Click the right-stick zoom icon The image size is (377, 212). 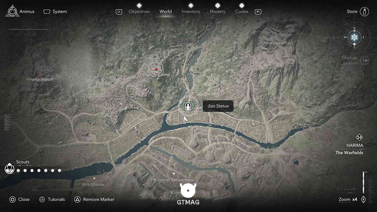(363, 199)
